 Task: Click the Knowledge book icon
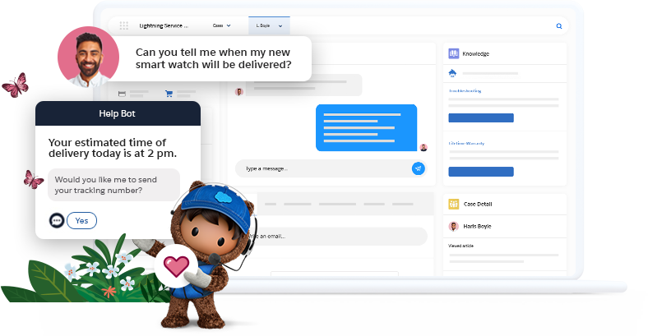[x=453, y=53]
